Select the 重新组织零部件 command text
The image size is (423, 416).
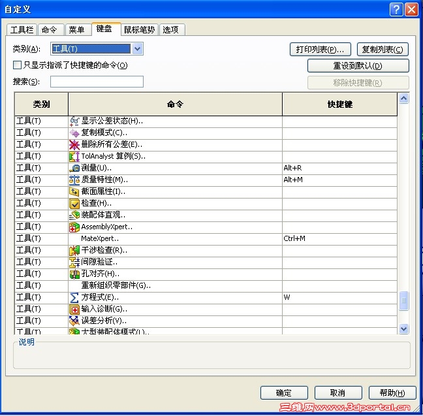click(x=116, y=285)
